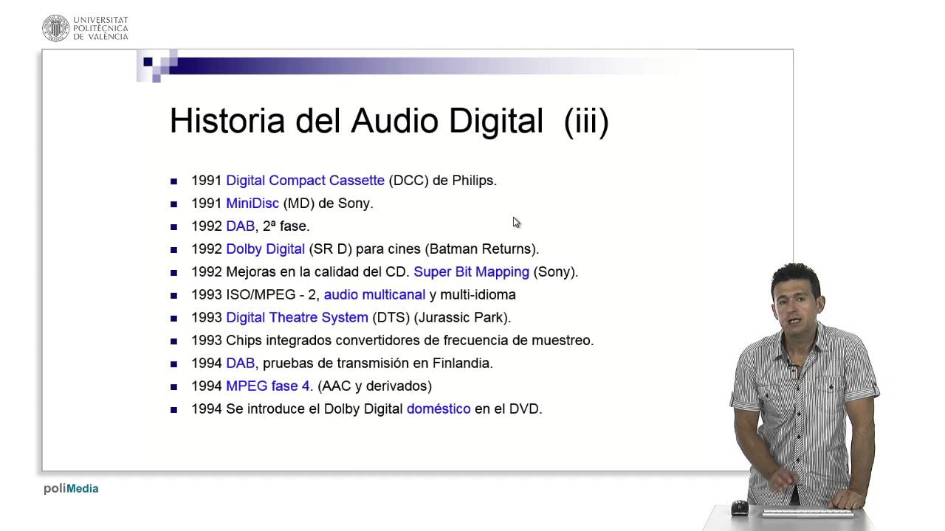945x531 pixels.
Task: Click the Universitat Politècnica de València logo
Action: 85,28
